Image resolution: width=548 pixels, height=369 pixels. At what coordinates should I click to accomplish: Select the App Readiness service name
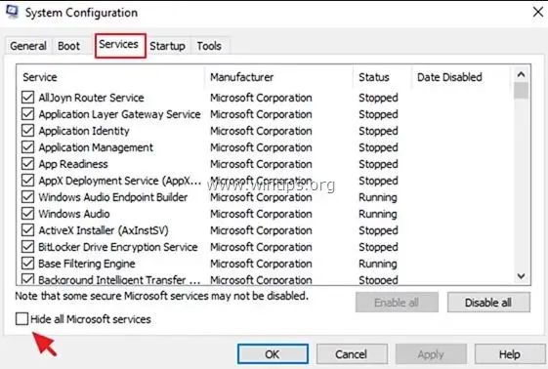[73, 164]
